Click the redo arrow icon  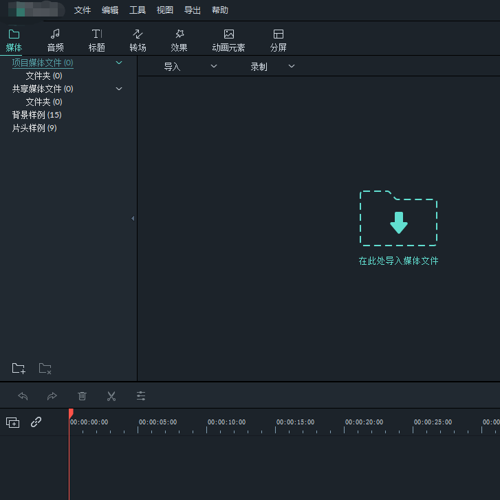click(52, 396)
